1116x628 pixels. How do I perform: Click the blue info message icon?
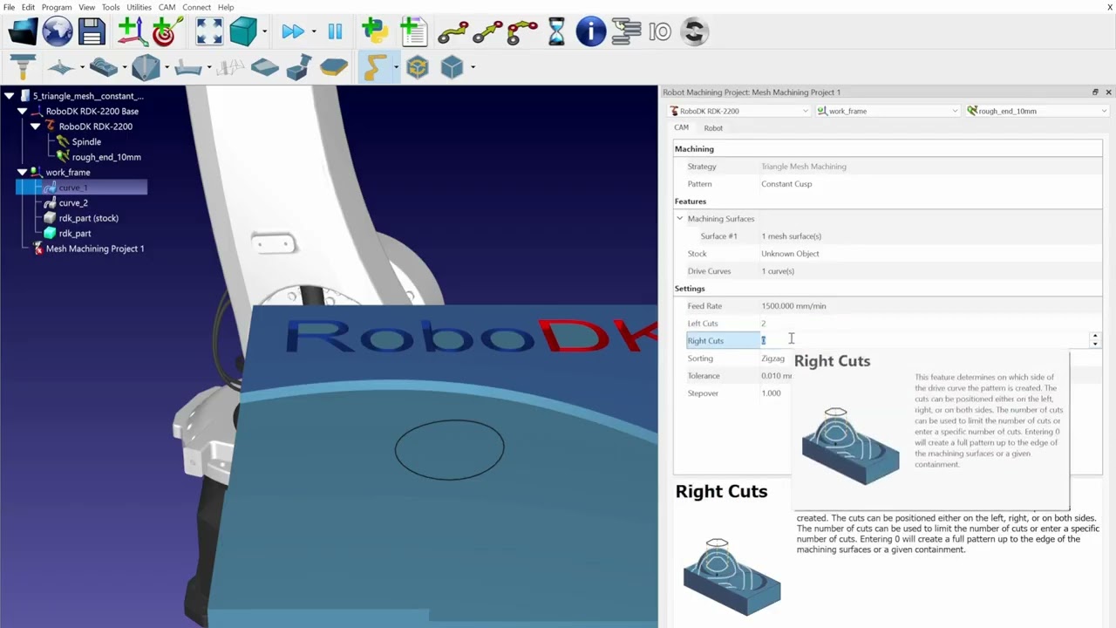590,32
